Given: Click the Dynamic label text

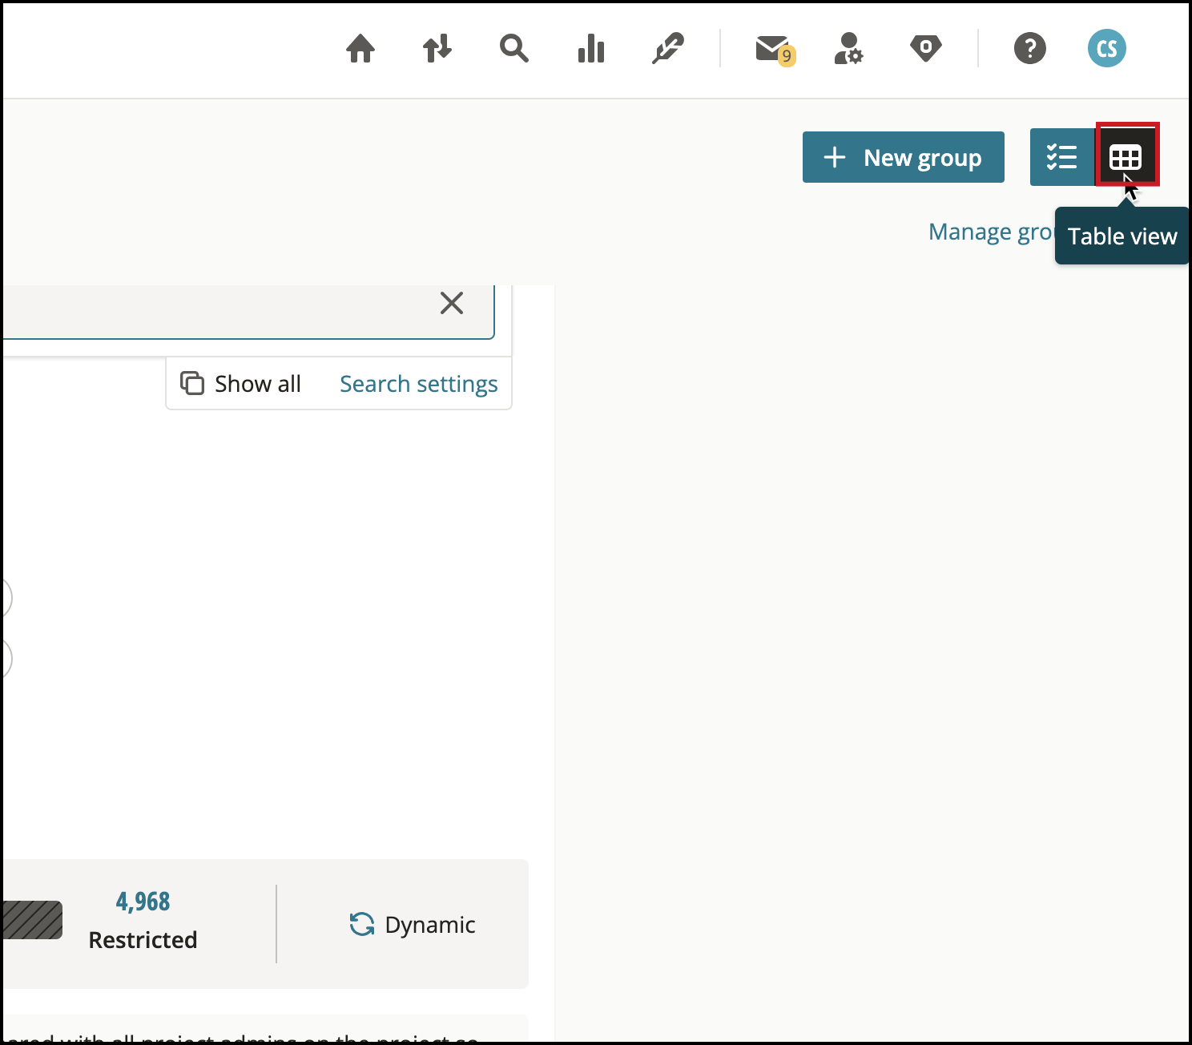Looking at the screenshot, I should point(430,925).
